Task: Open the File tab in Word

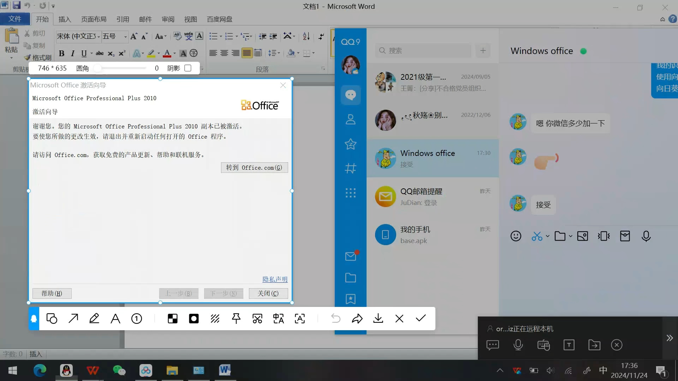Action: pyautogui.click(x=15, y=19)
